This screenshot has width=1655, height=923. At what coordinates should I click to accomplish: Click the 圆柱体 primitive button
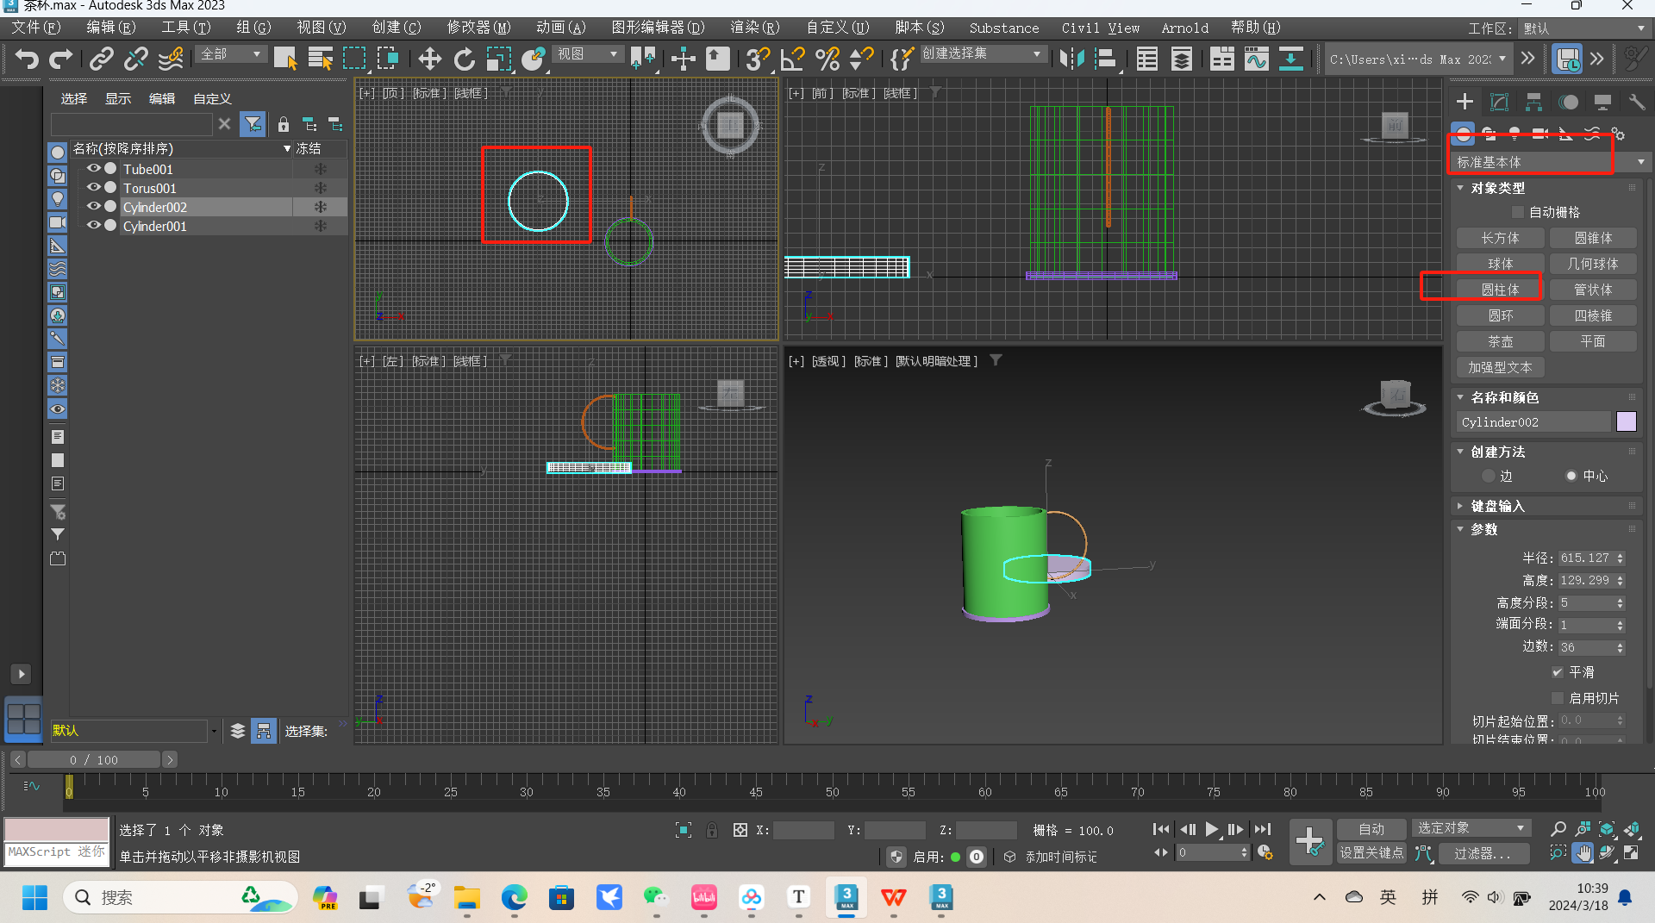[x=1500, y=290]
